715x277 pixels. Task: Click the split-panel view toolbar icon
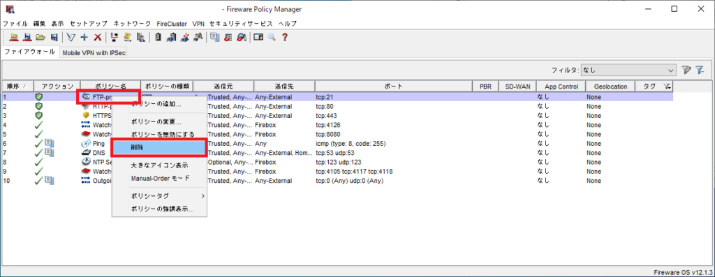[x=258, y=38]
